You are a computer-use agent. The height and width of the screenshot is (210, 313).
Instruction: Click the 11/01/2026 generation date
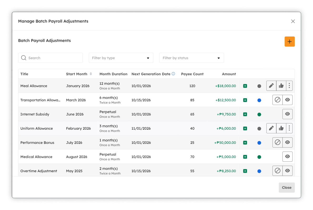point(141,129)
